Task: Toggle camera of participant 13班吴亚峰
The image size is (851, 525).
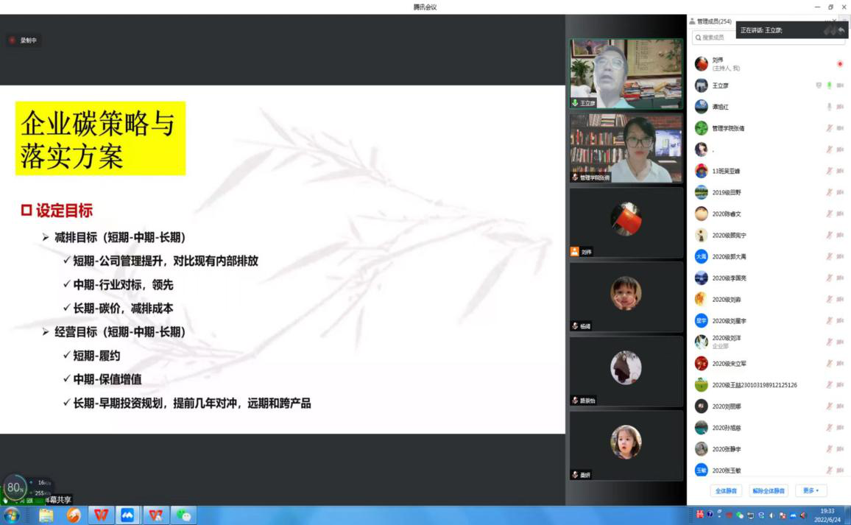Action: click(x=840, y=171)
